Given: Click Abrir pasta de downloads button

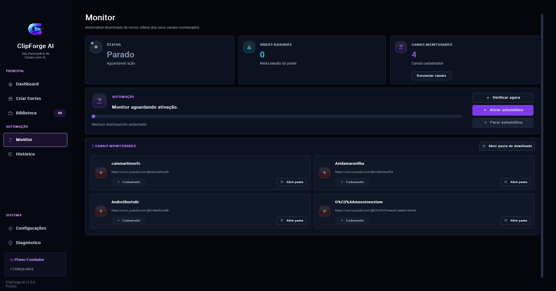Looking at the screenshot, I should [x=507, y=146].
